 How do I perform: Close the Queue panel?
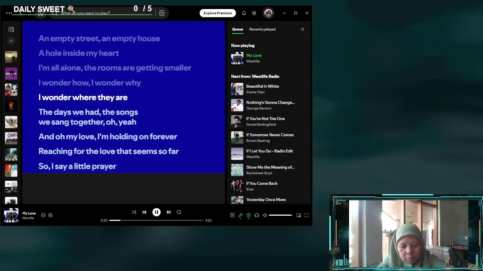pyautogui.click(x=302, y=29)
